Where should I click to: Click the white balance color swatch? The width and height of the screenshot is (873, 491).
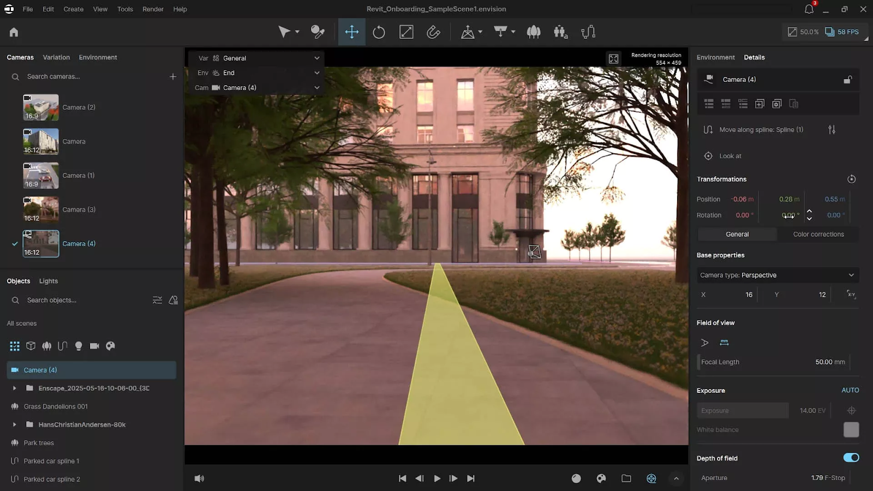pos(851,430)
